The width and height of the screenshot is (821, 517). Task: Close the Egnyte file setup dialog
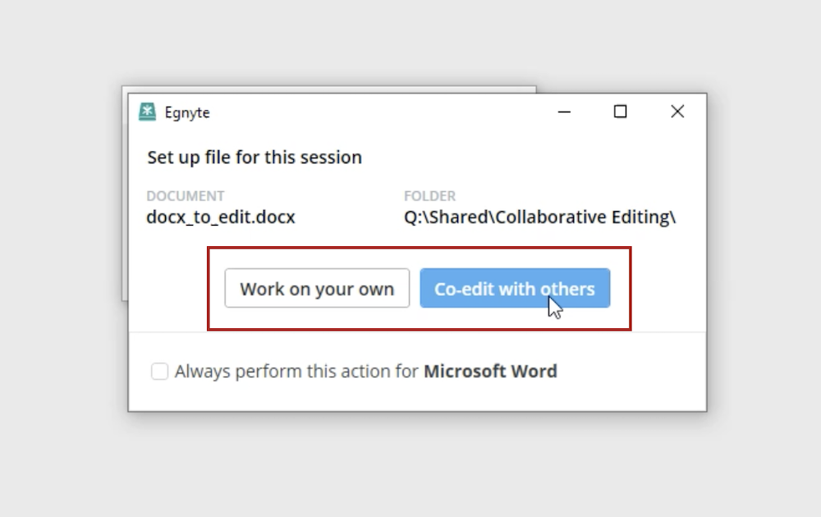tap(677, 112)
